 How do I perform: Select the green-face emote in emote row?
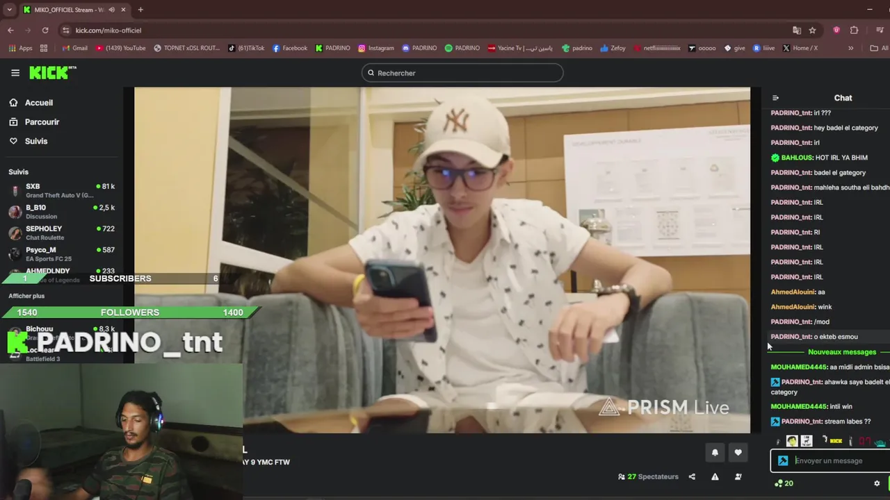coord(792,441)
